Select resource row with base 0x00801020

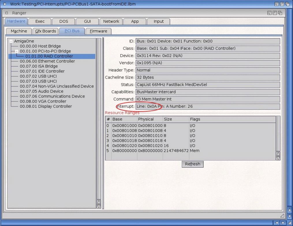click(191, 146)
